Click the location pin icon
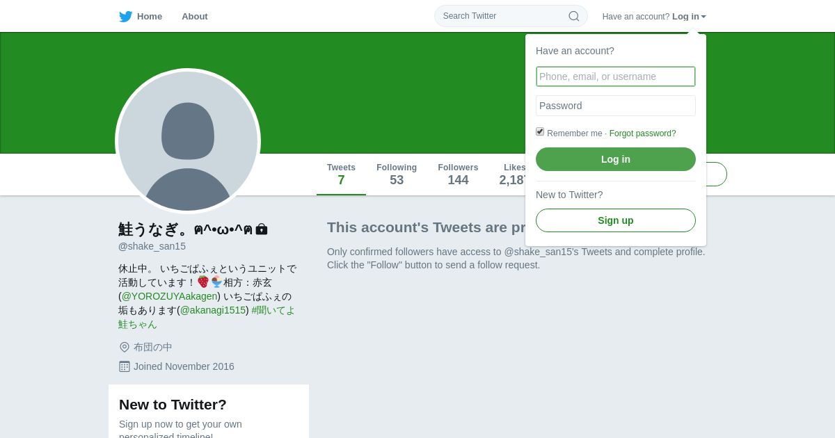Viewport: 835px width, 438px height. 125,347
